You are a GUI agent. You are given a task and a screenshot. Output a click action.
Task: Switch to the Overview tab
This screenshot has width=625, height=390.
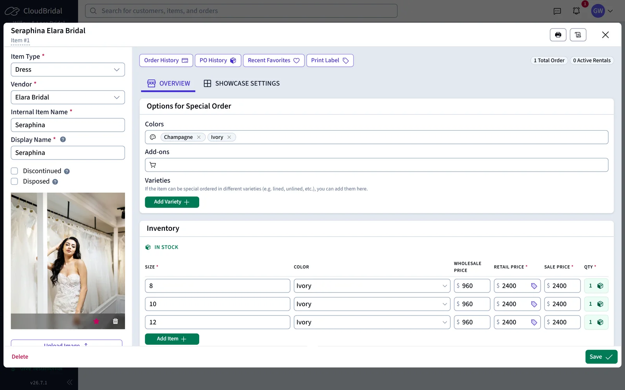point(168,83)
